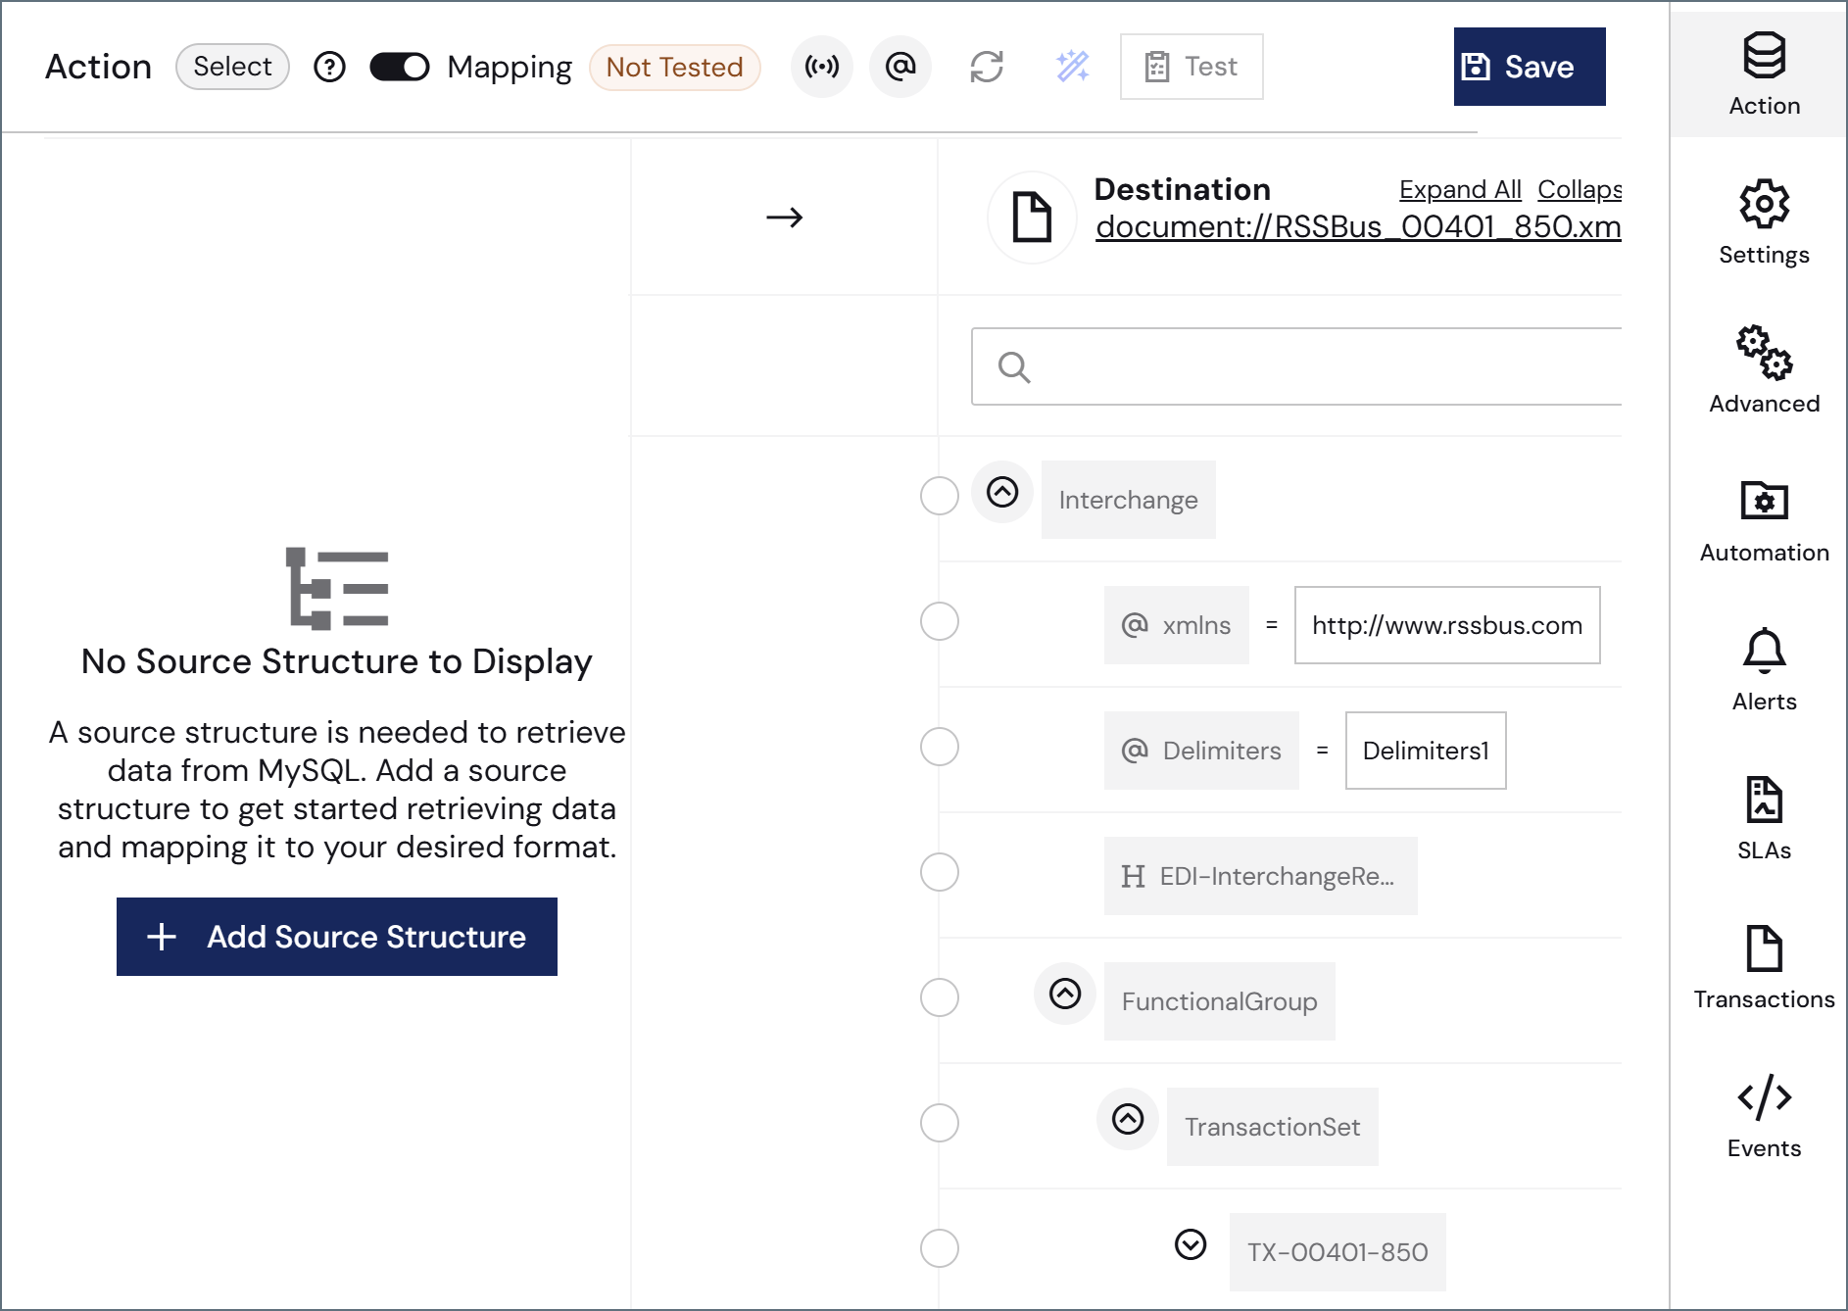Click the Collapse All link
Image resolution: width=1848 pixels, height=1311 pixels.
point(1580,189)
